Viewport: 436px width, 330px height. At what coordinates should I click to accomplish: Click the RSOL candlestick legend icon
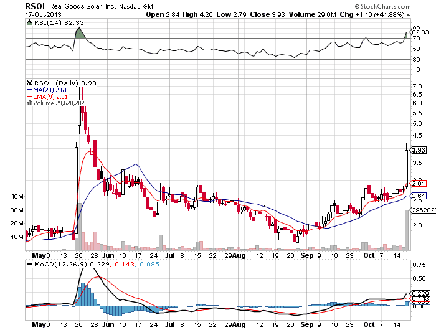(29, 83)
